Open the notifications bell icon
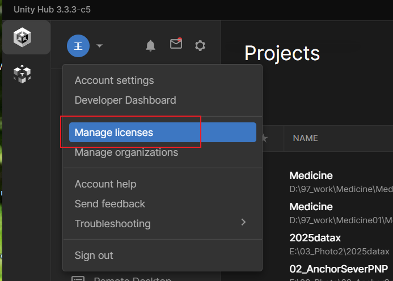Viewport: 393px width, 281px height. pyautogui.click(x=150, y=45)
